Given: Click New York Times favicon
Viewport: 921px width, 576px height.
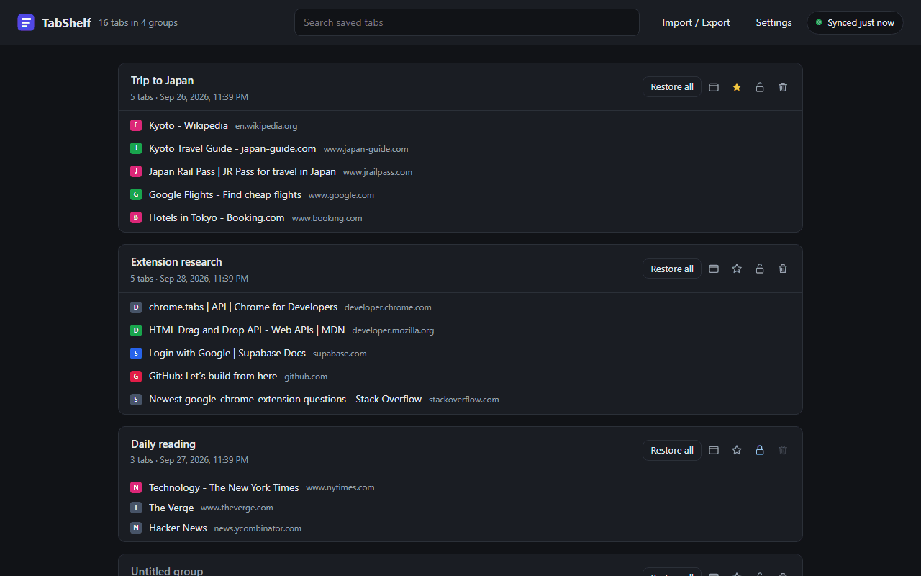Looking at the screenshot, I should [x=136, y=487].
